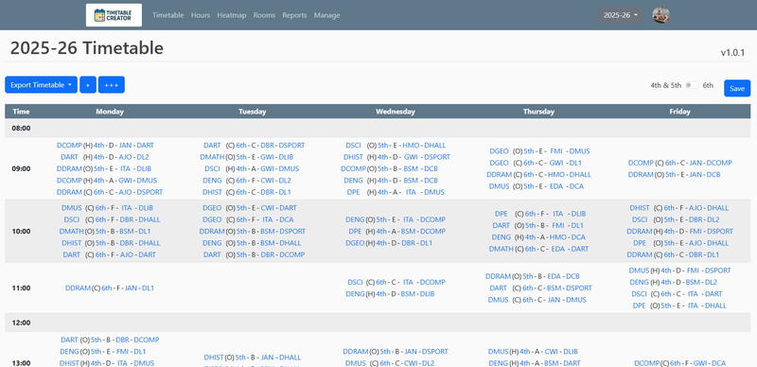Click CWI teacher in Tuesday 09:00 slot

(267, 180)
